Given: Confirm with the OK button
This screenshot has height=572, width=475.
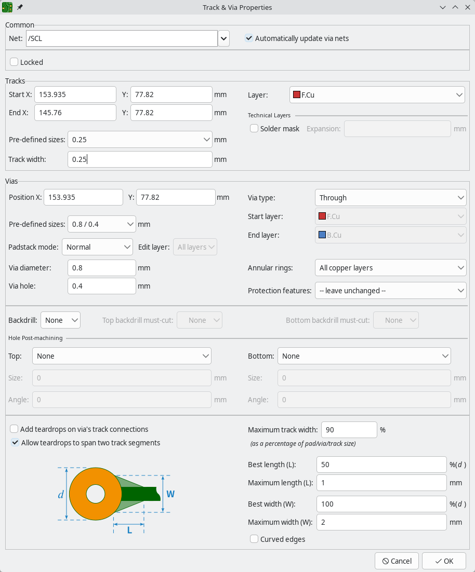Looking at the screenshot, I should (443, 561).
